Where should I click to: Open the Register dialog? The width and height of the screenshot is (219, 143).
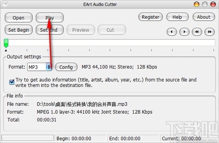151,17
